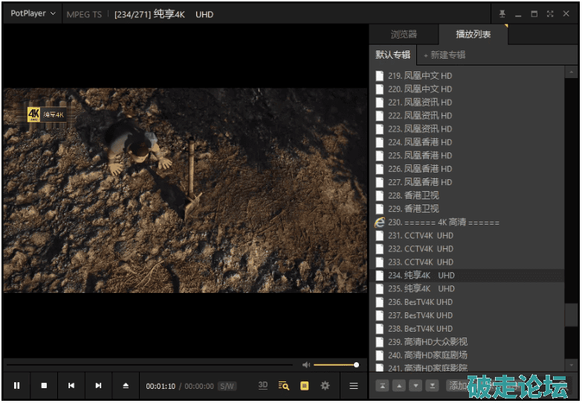Open the PotPlayer main menu dropdown

tap(33, 13)
